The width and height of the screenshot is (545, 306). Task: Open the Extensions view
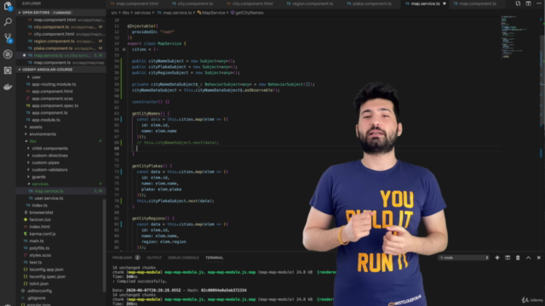[8, 71]
